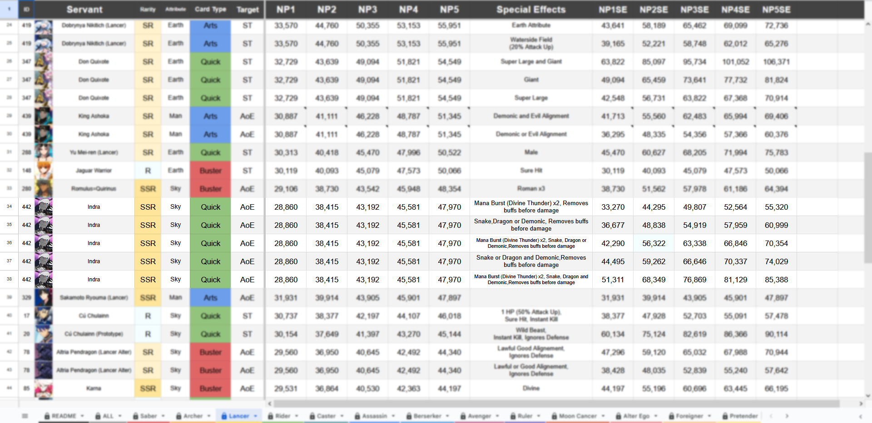Image resolution: width=872 pixels, height=423 pixels.
Task: Select Kama's Divine special effect cell
Action: 531,389
